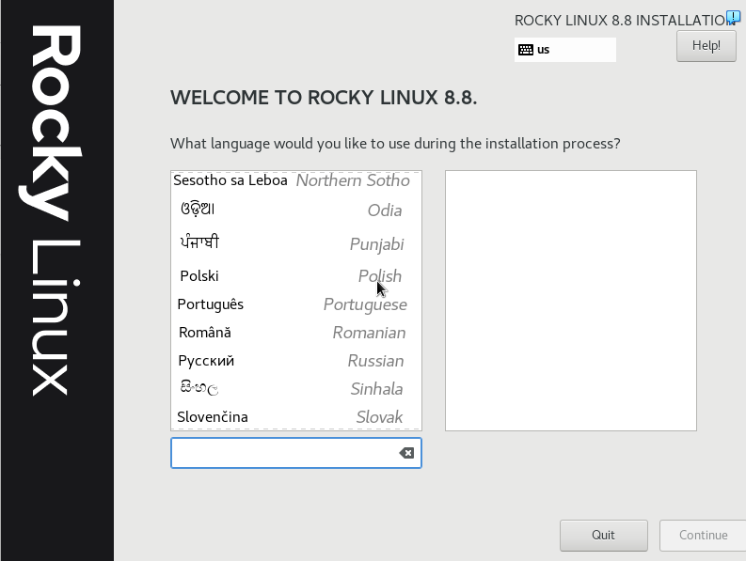The height and width of the screenshot is (561, 746).
Task: Click the Continue button
Action: pos(703,536)
